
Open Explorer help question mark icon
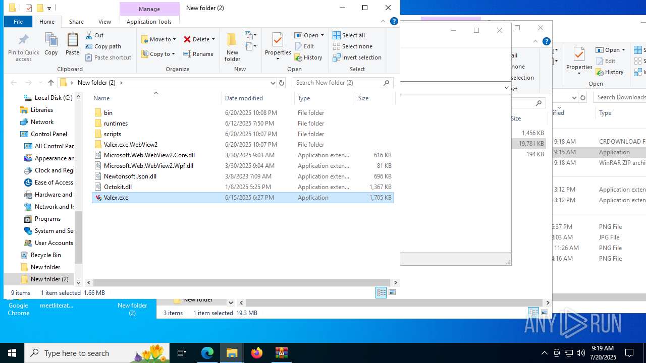394,22
